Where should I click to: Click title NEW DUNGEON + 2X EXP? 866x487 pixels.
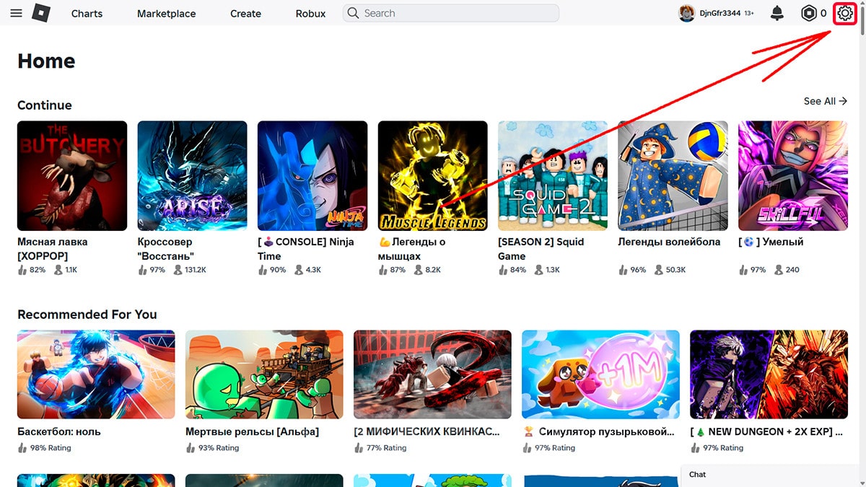[766, 431]
